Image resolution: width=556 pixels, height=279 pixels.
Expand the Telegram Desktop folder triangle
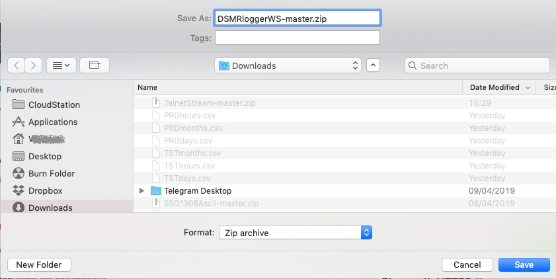(x=141, y=190)
